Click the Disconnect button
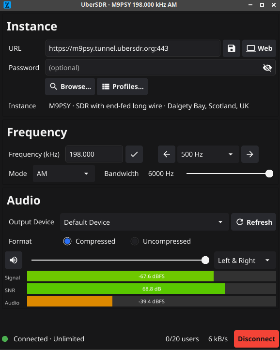The height and width of the screenshot is (350, 280). (256, 339)
